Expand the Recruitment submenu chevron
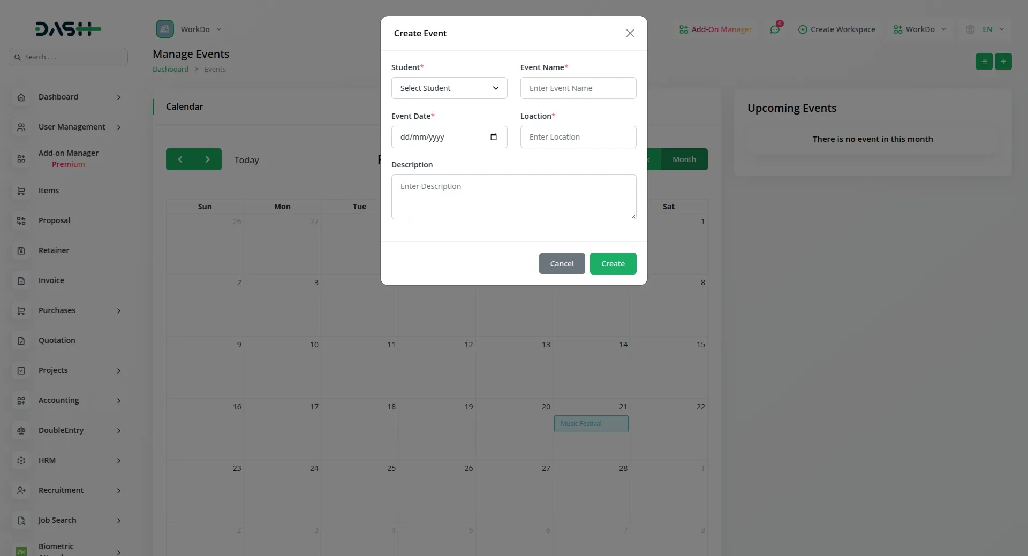The width and height of the screenshot is (1028, 556). 119,491
